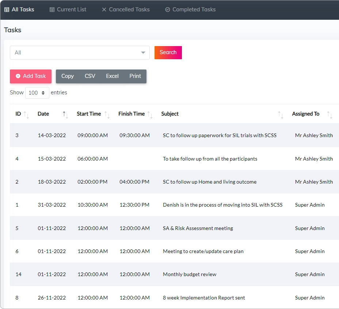Image resolution: width=339 pixels, height=309 pixels.
Task: Click the date 18-03-2022
Action: click(52, 182)
